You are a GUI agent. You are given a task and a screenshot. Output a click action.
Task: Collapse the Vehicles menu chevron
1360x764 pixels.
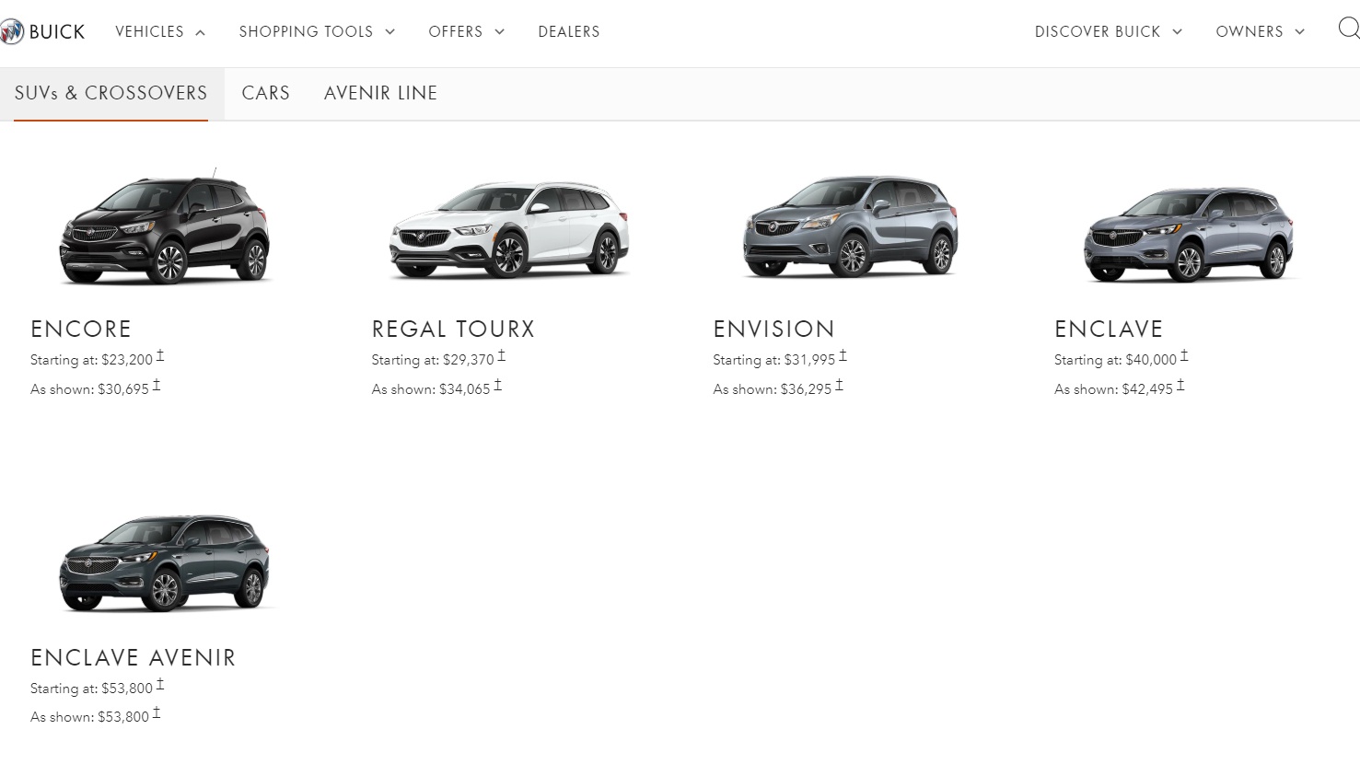point(200,32)
